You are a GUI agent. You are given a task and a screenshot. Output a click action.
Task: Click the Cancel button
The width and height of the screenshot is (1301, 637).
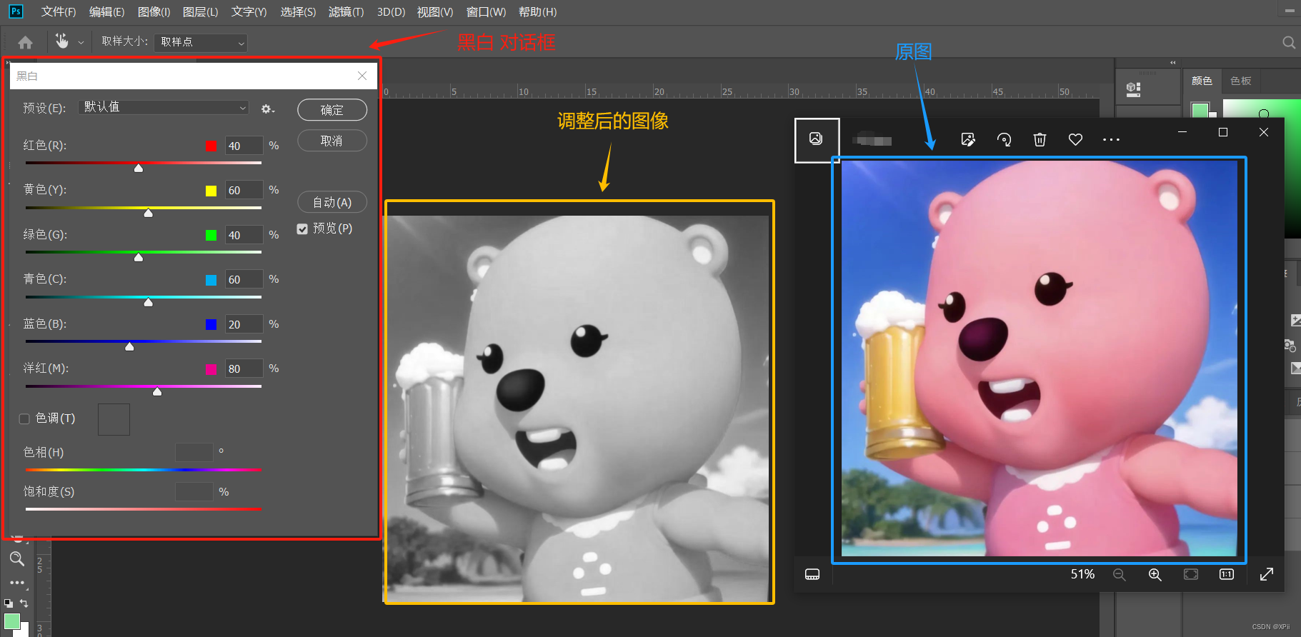click(x=332, y=141)
